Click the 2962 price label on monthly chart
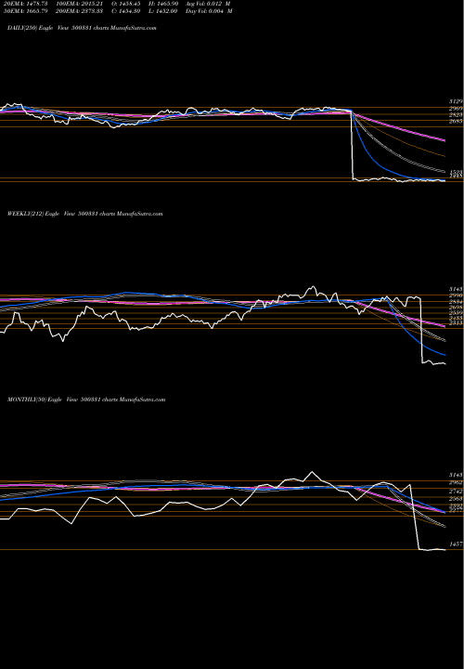Image resolution: width=464 pixels, height=669 pixels. click(x=456, y=482)
